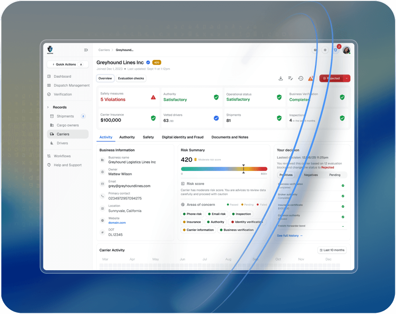Click the edit notes icon in the toolbar
This screenshot has height=314, width=396.
coord(290,78)
